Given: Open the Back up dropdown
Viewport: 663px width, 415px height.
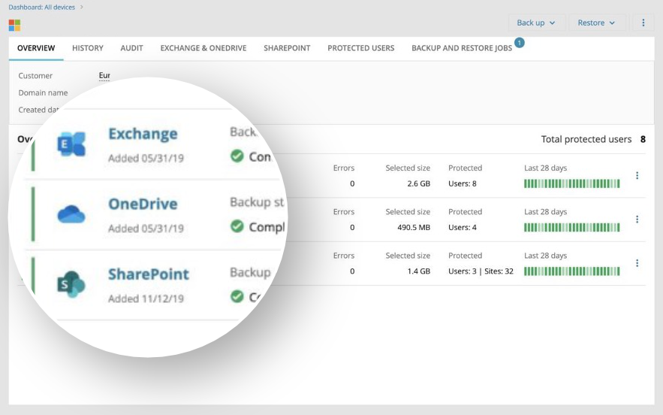Looking at the screenshot, I should tap(537, 23).
